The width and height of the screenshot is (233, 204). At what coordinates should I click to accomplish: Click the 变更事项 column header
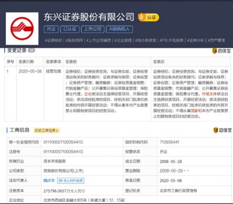click(54, 61)
